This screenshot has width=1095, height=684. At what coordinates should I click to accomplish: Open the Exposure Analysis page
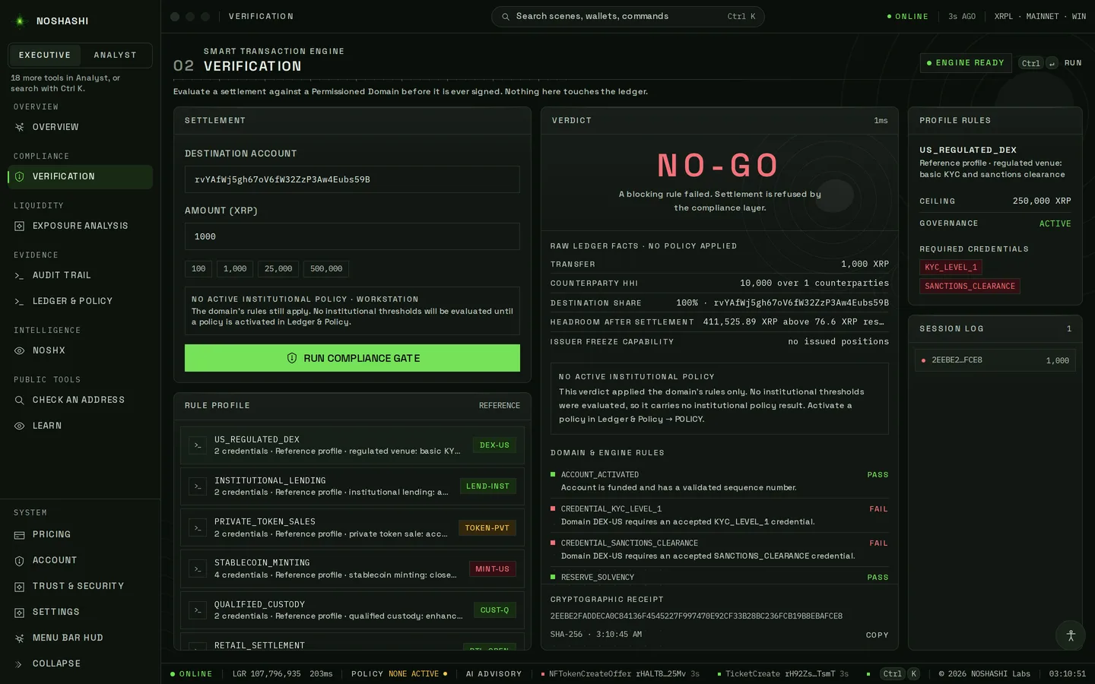pyautogui.click(x=80, y=226)
